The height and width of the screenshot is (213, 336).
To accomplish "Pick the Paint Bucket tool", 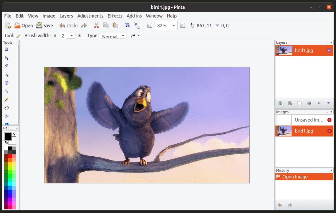I will pos(6,116).
